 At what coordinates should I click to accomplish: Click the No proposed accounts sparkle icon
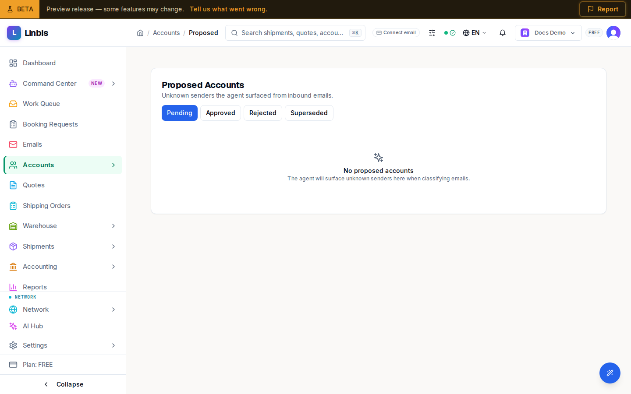tap(379, 158)
